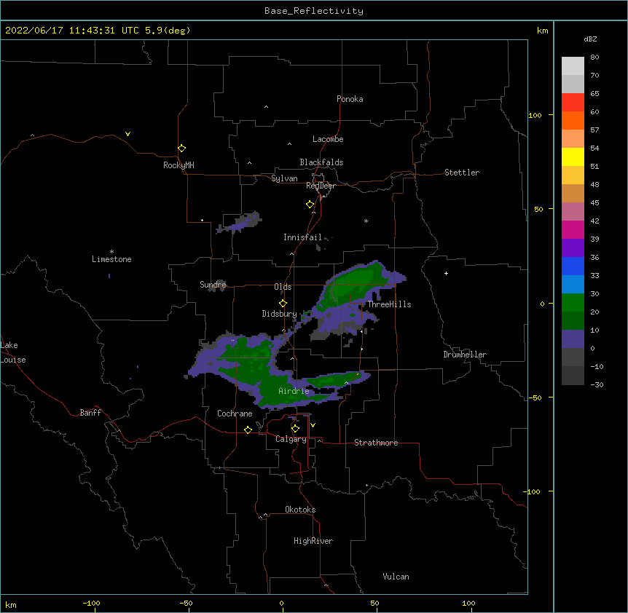Click the yellow diamond marker south of RedDeer
The image size is (628, 613).
click(310, 205)
